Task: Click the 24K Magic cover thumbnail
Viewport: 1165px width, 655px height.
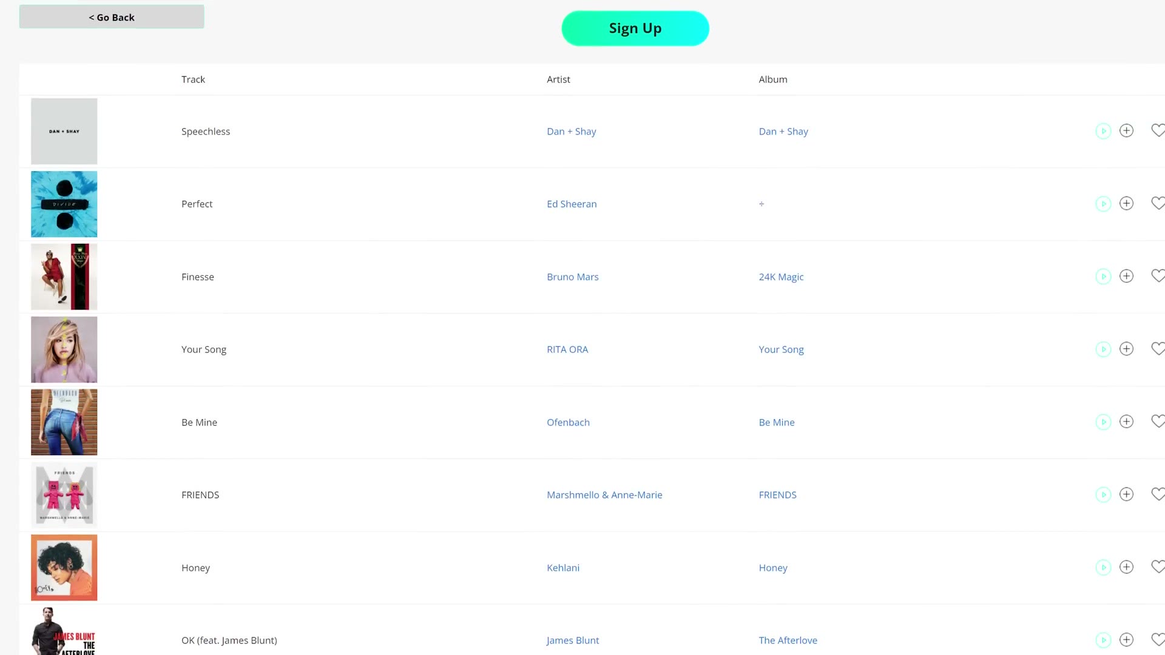Action: pos(64,277)
